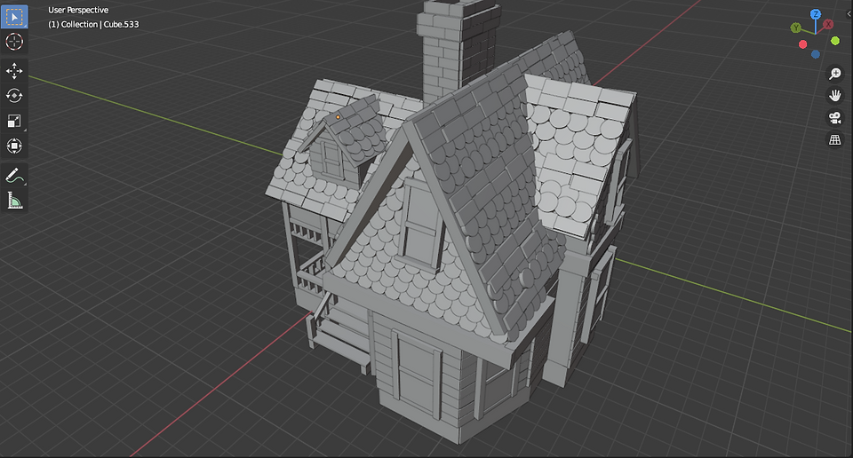
Task: Switch perspective/orthographic grid icon
Action: tap(834, 139)
